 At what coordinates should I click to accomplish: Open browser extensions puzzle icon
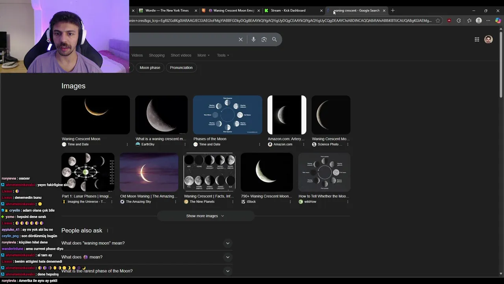(x=459, y=21)
